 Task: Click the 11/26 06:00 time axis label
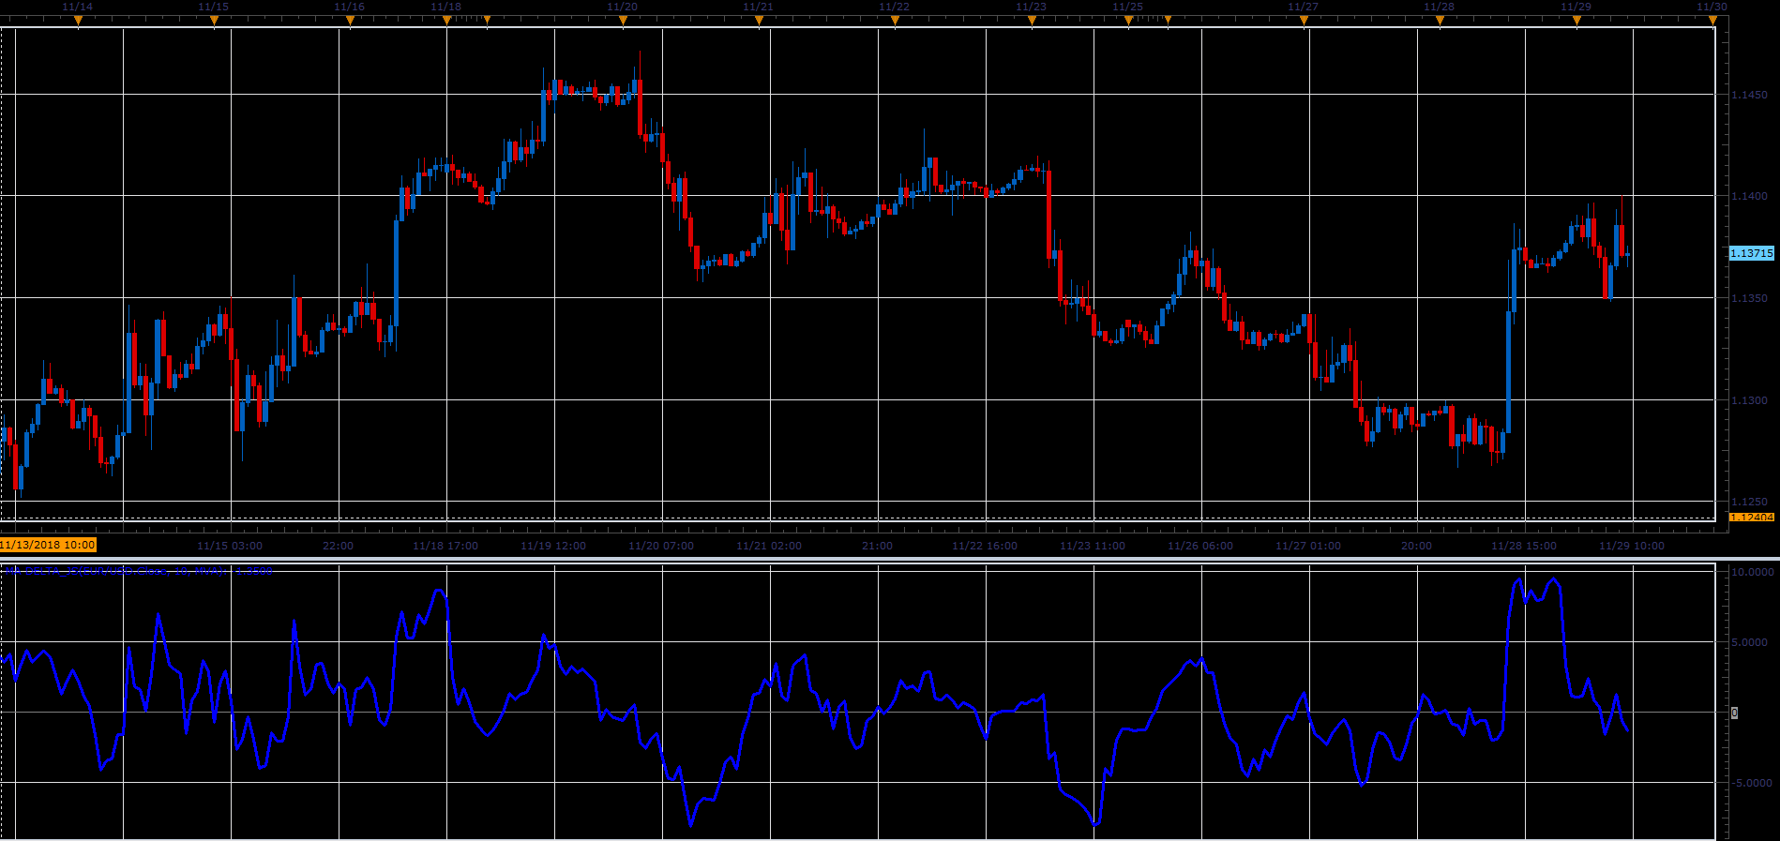click(x=1200, y=546)
